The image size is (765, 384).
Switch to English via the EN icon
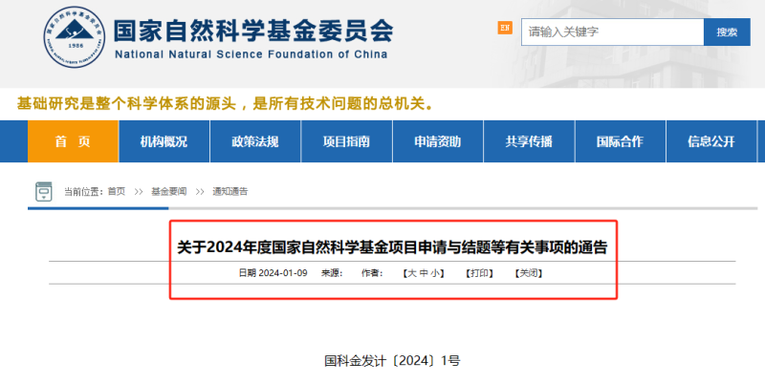pyautogui.click(x=505, y=28)
